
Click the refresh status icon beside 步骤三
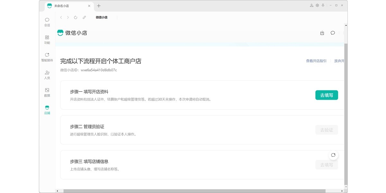pos(334,155)
